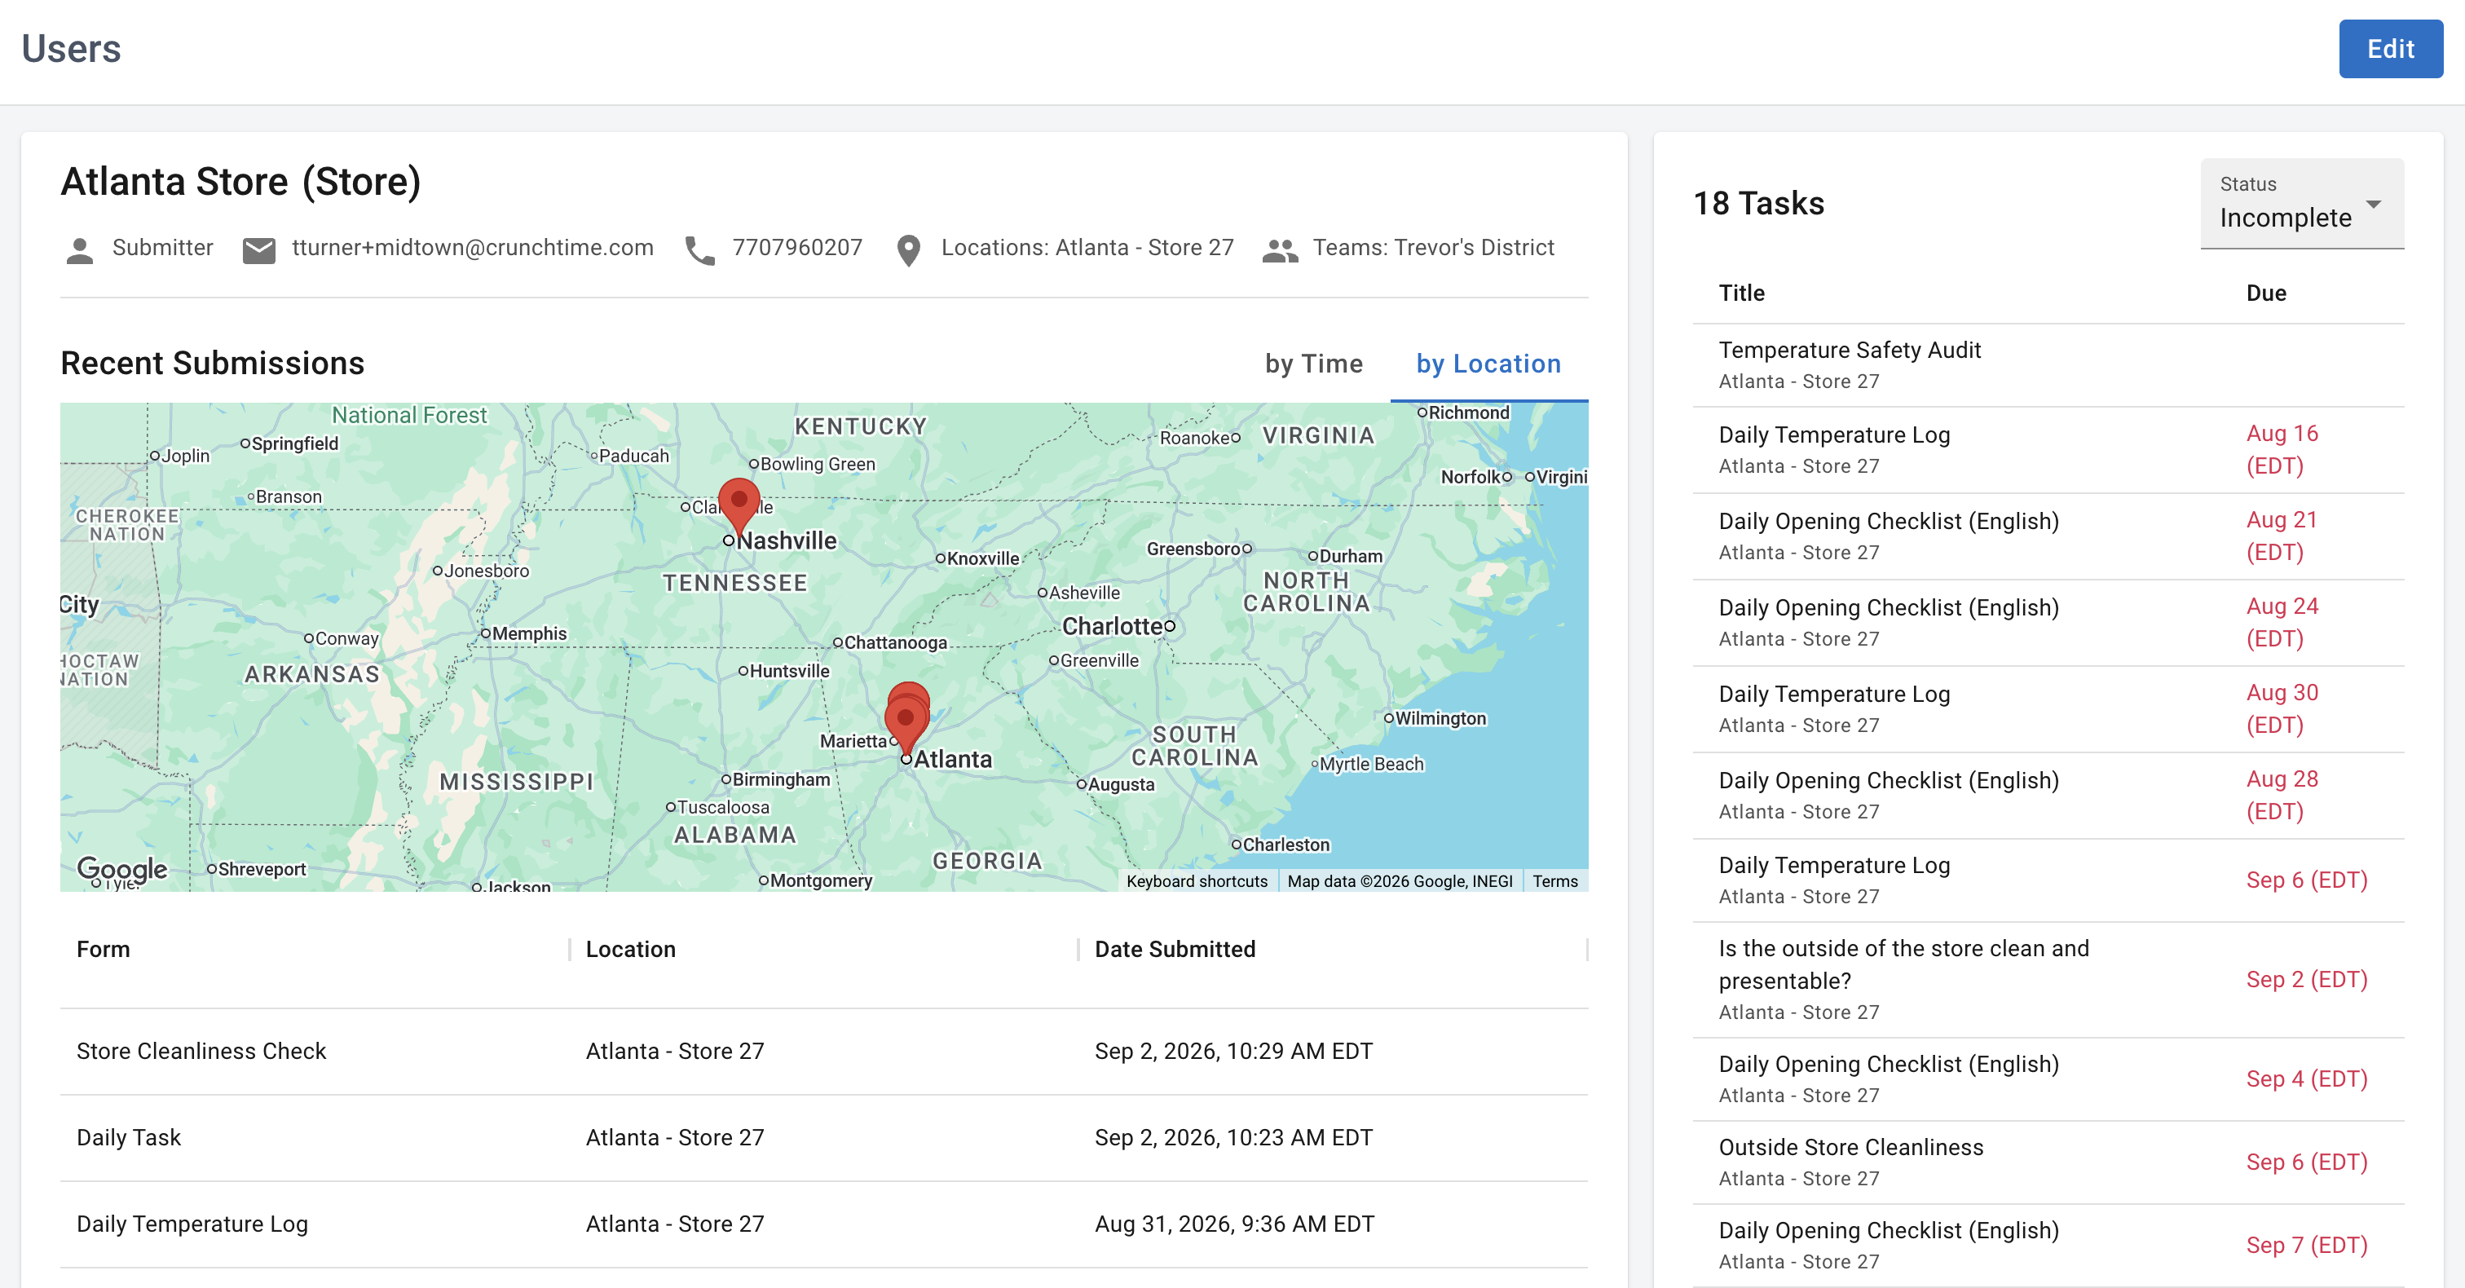Sort by the Location column header
The width and height of the screenshot is (2465, 1288).
pos(629,948)
